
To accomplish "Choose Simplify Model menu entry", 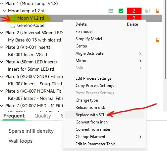I will [x=105, y=39].
